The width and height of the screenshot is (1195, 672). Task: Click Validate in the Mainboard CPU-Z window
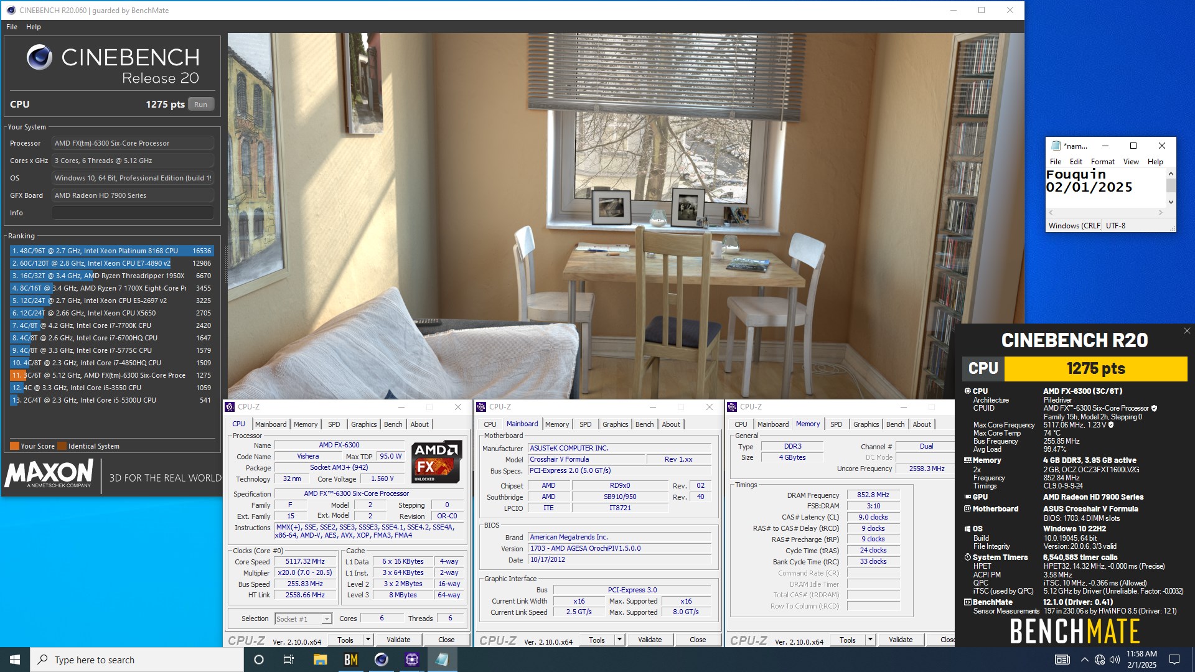[650, 640]
